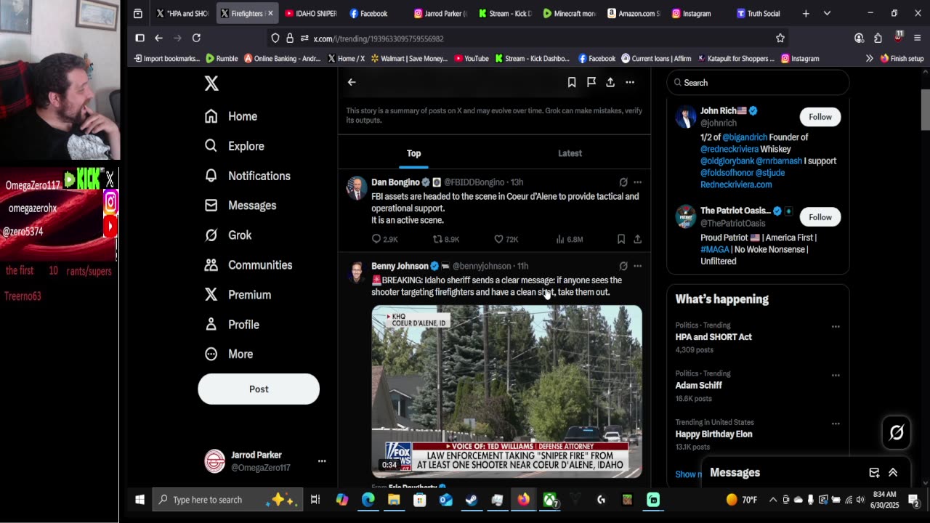The height and width of the screenshot is (523, 930).
Task: Click the X logo in the sidebar
Action: [211, 84]
